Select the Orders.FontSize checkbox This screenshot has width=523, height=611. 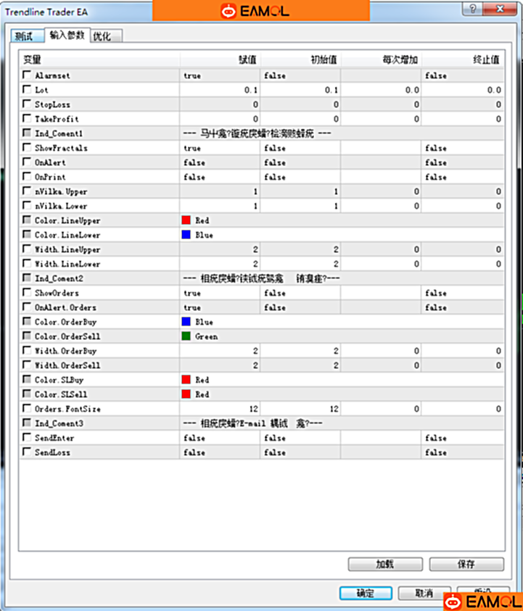click(27, 409)
